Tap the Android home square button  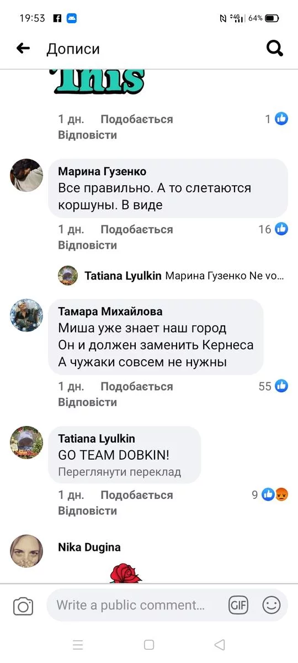(149, 644)
